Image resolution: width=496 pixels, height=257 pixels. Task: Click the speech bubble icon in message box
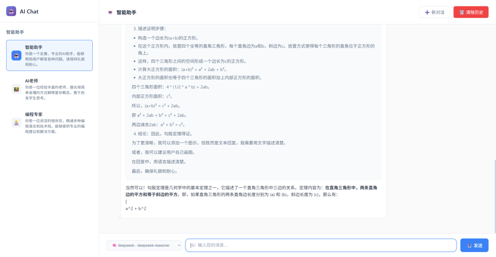click(193, 245)
